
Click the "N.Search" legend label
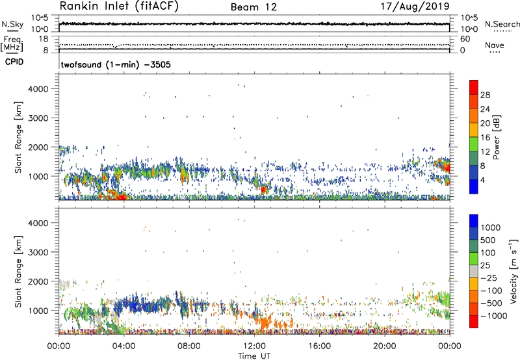tap(502, 24)
